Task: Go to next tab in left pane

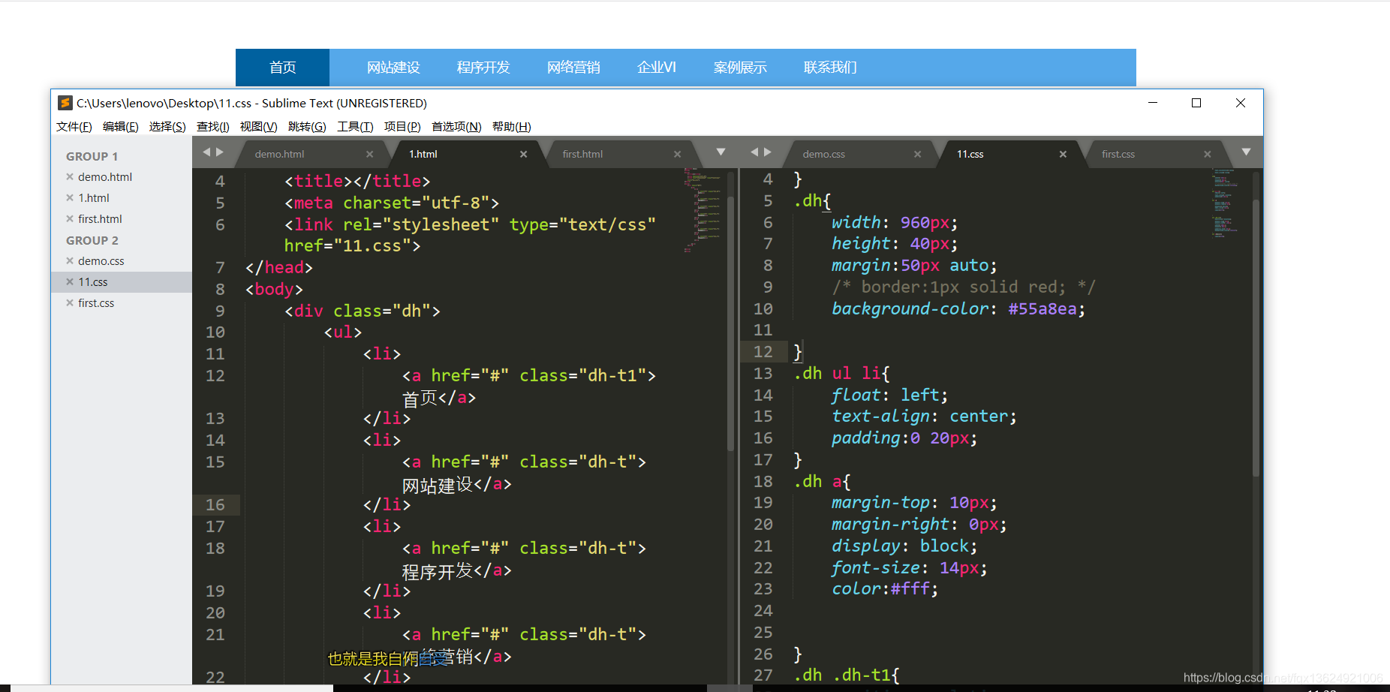Action: (220, 152)
